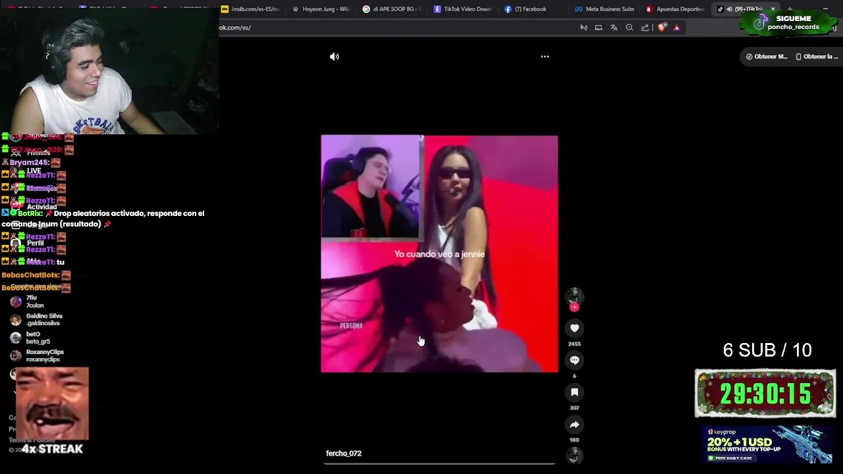Like the video with the heart icon
843x474 pixels.
[574, 328]
